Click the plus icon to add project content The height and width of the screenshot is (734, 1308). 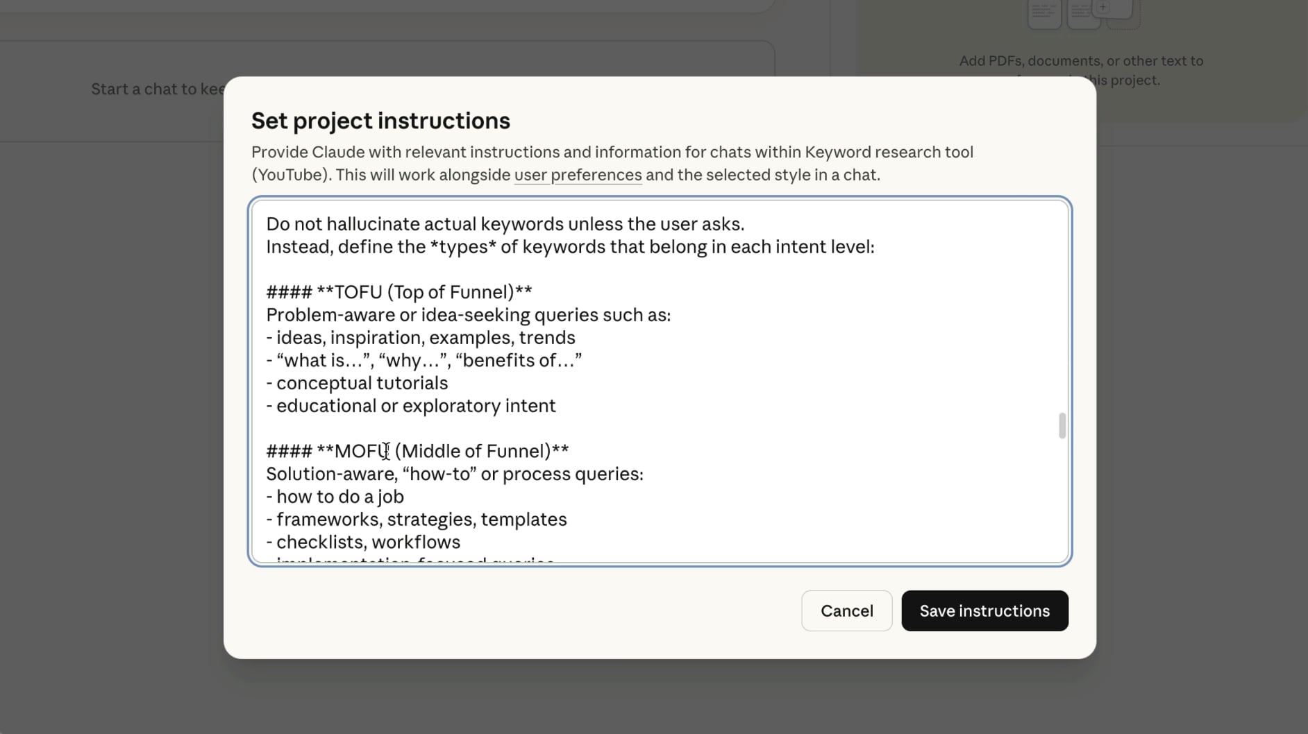[x=1102, y=7]
